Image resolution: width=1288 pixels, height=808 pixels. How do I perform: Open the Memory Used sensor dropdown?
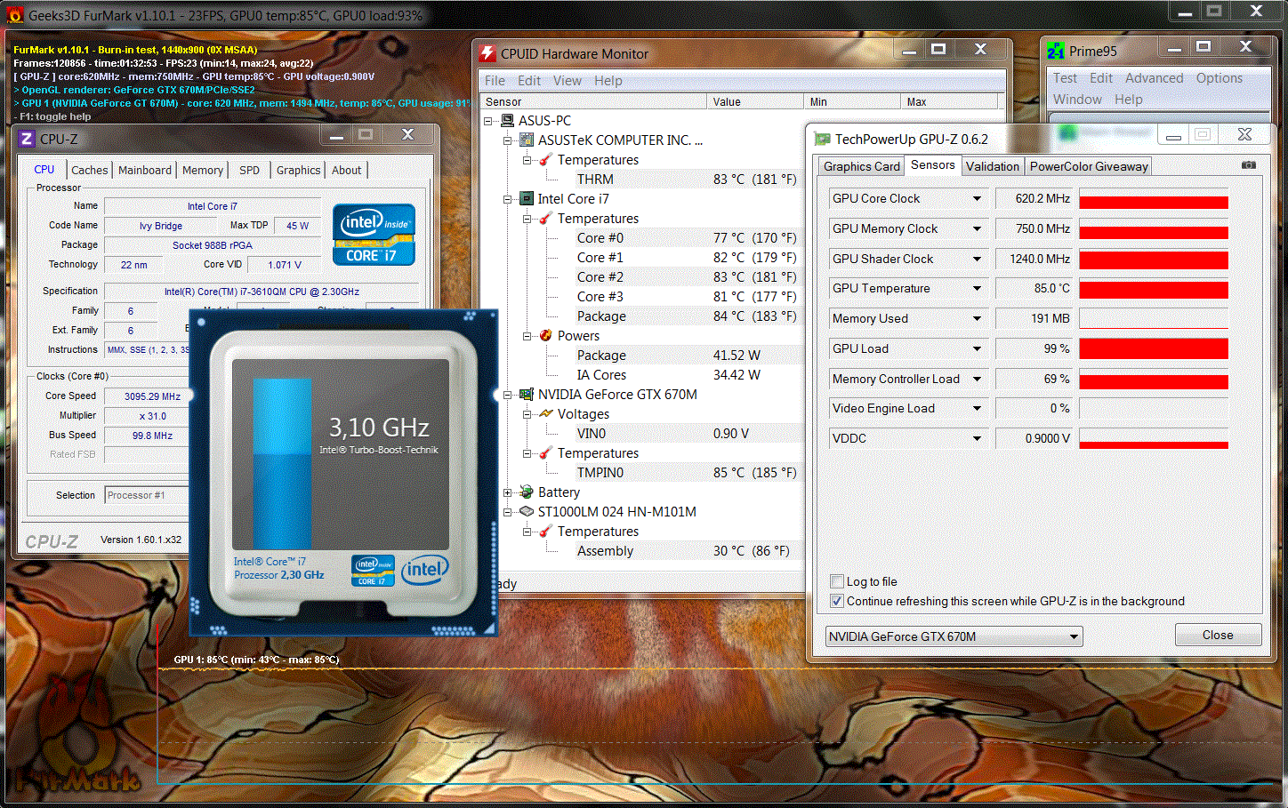pyautogui.click(x=977, y=318)
